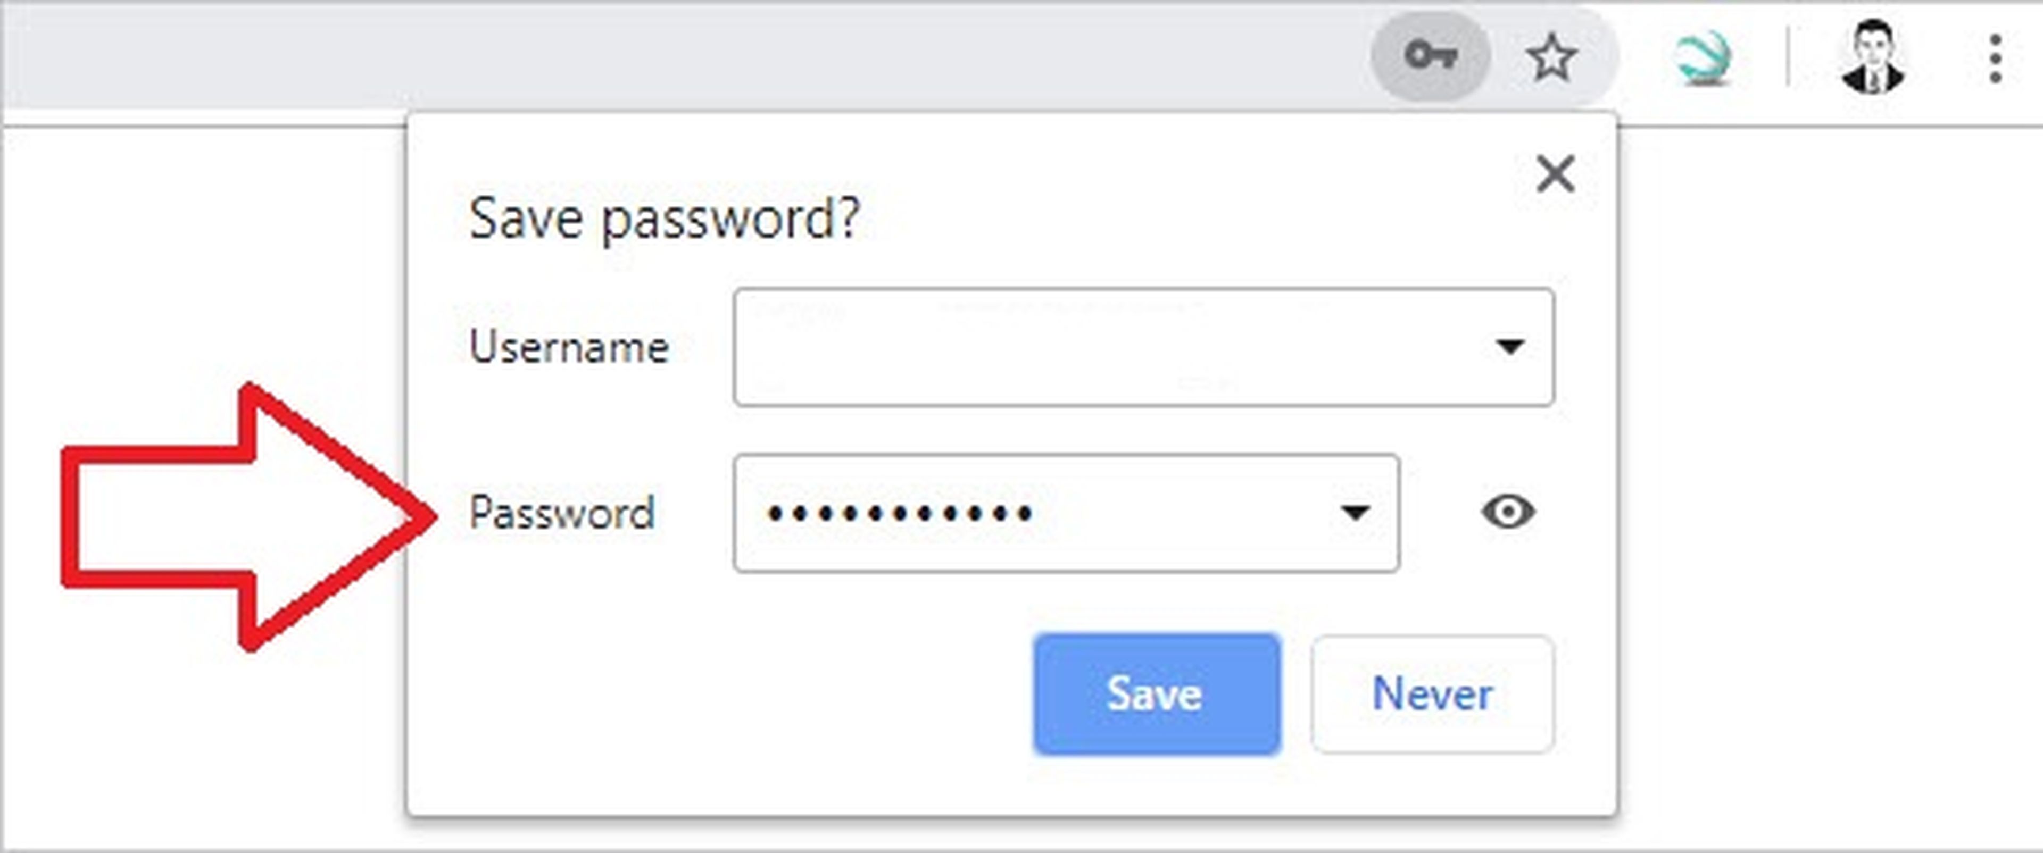
Task: Click the Username label text
Action: point(569,347)
